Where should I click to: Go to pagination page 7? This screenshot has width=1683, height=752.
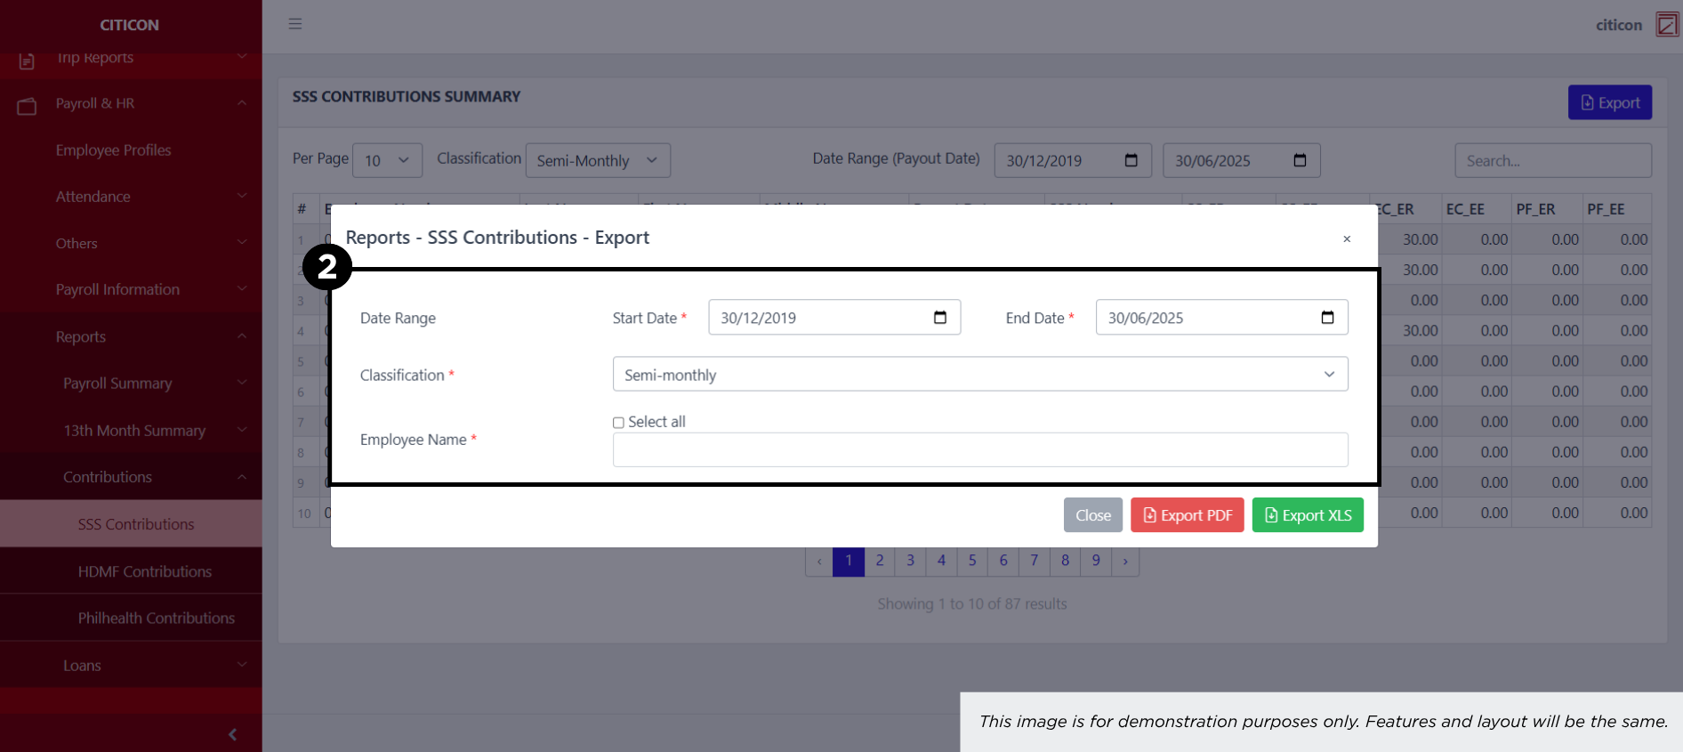click(x=1035, y=561)
